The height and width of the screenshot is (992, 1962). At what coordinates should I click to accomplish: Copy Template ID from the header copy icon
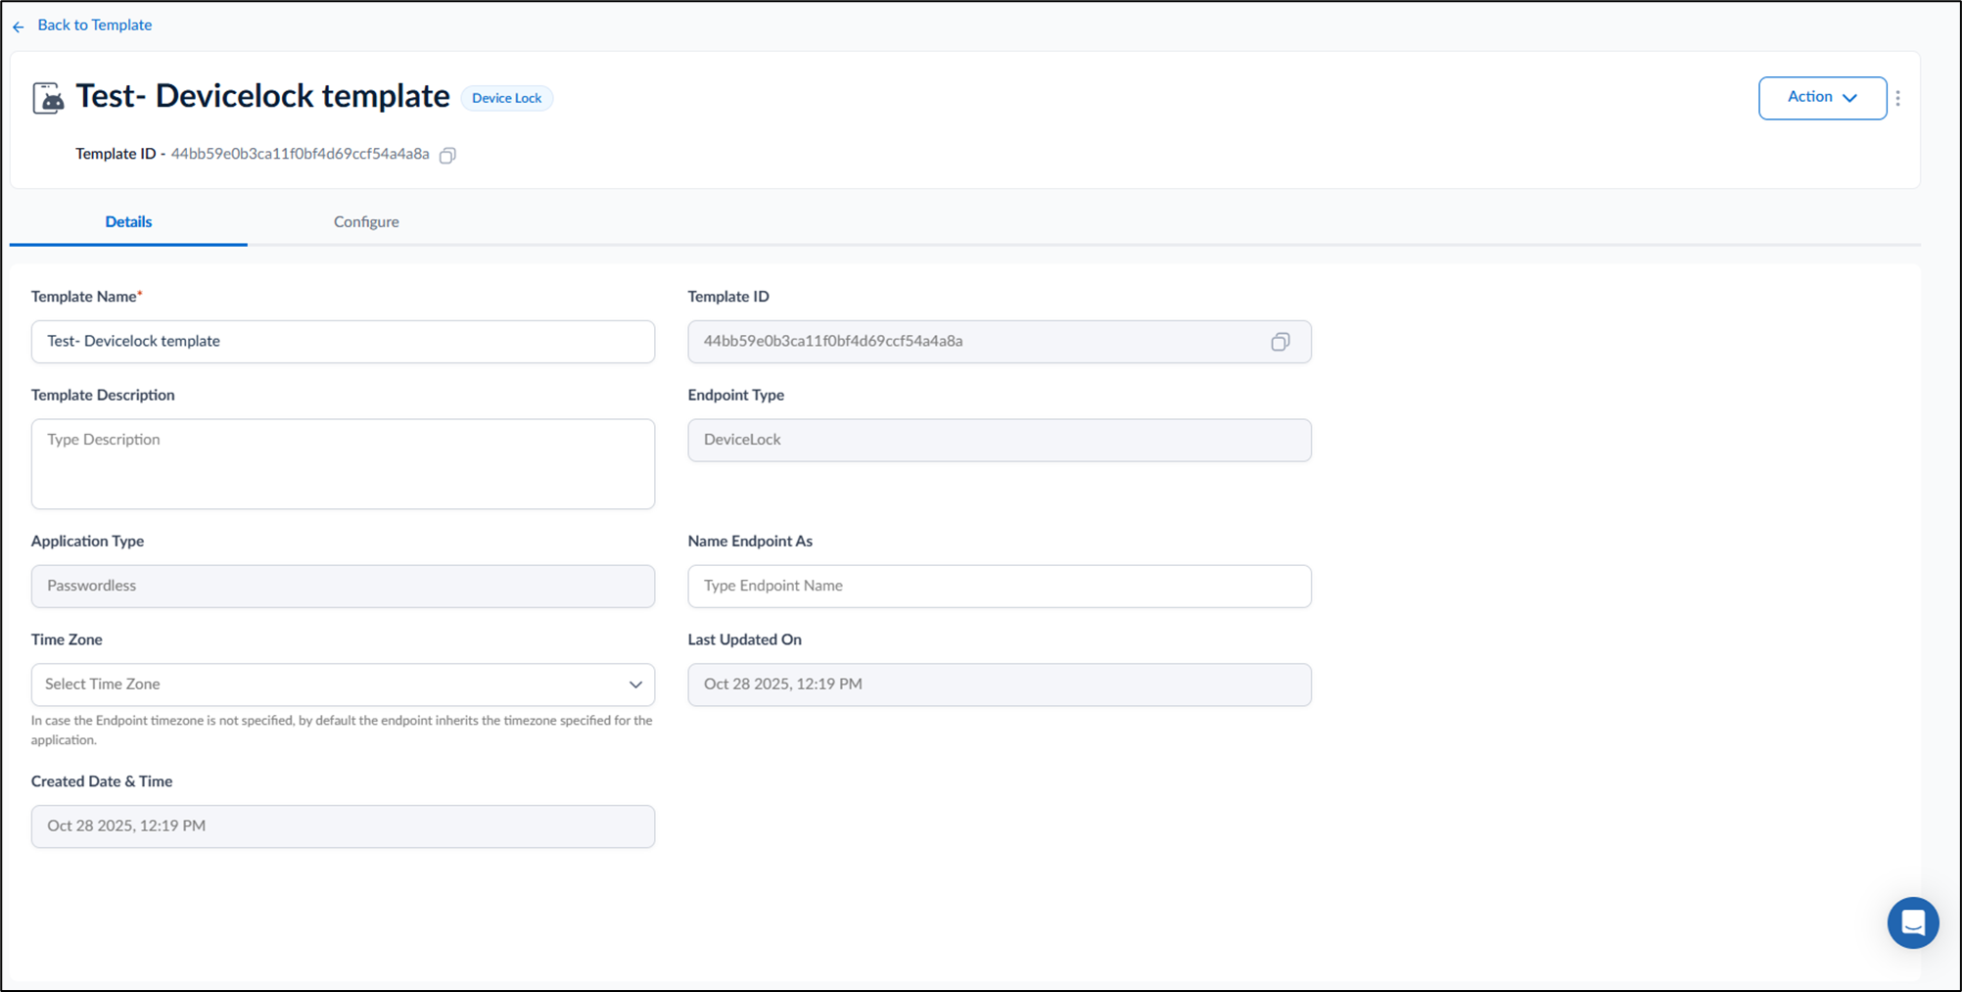click(x=447, y=155)
